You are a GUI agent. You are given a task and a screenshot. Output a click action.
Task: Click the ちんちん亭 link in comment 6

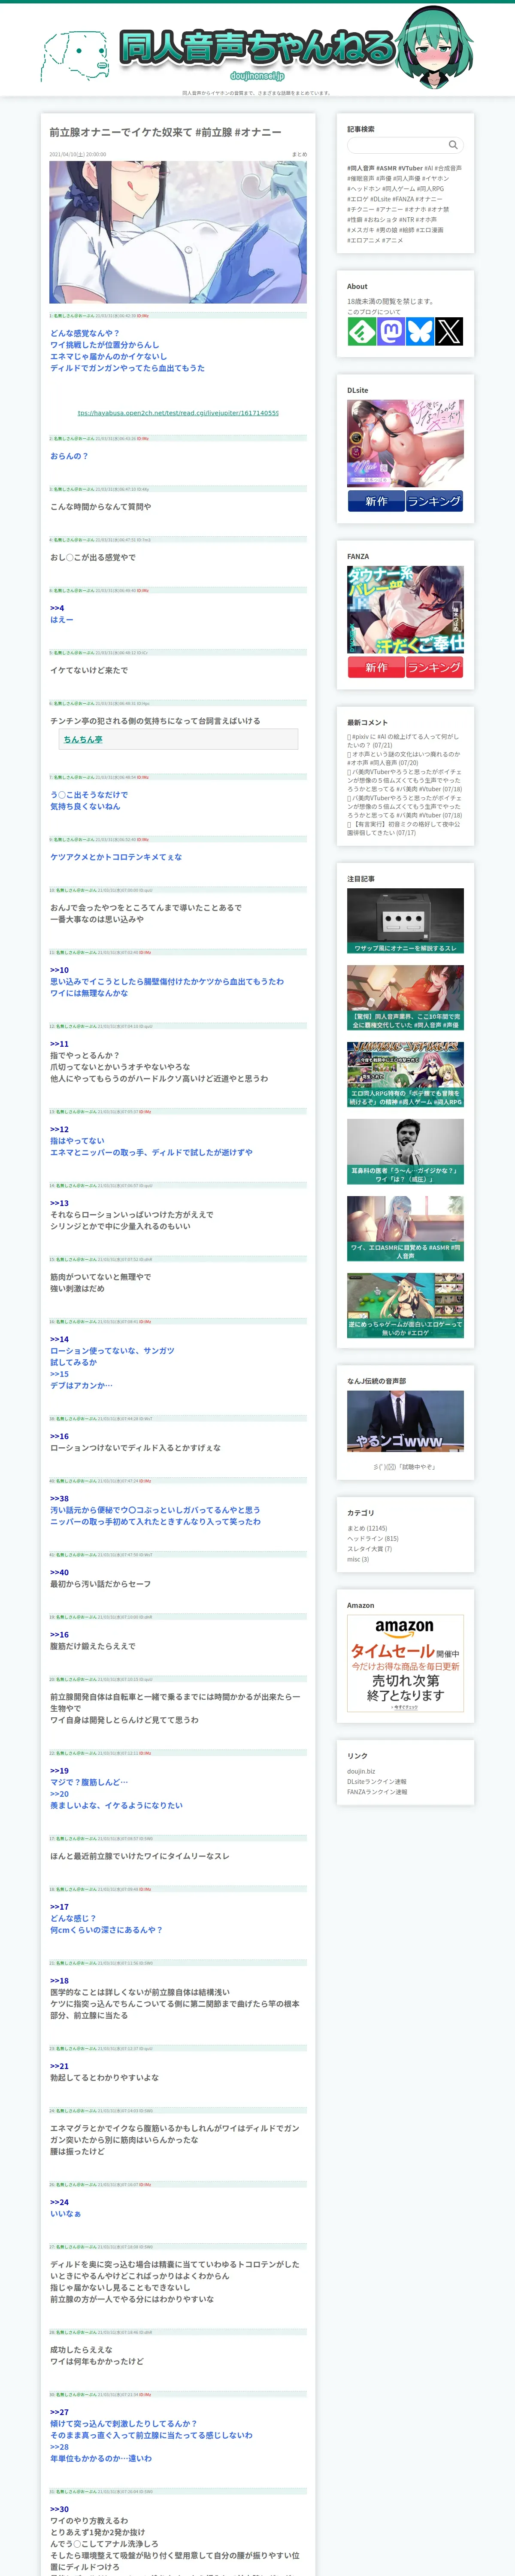click(x=83, y=739)
